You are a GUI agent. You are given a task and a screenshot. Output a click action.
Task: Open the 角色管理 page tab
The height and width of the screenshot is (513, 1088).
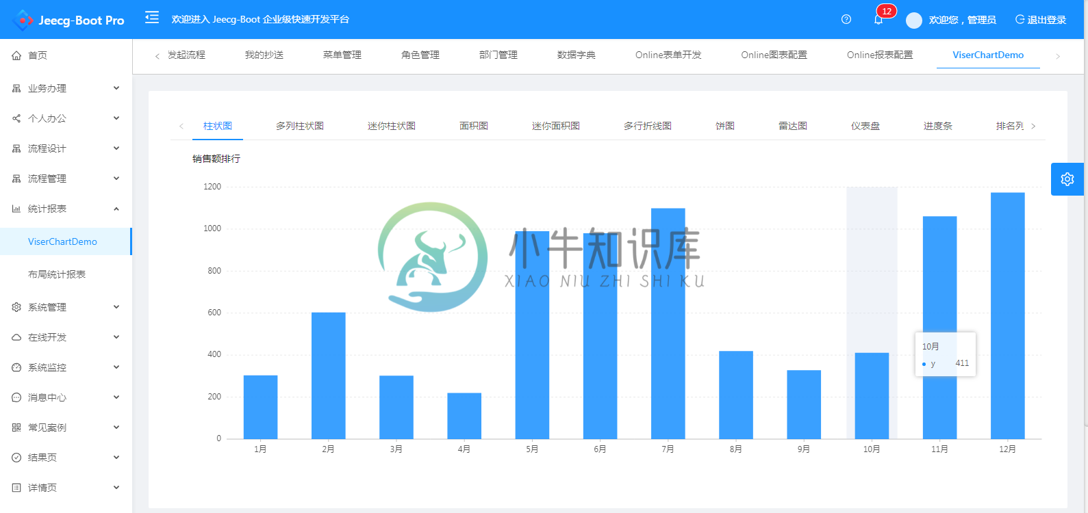tap(420, 55)
